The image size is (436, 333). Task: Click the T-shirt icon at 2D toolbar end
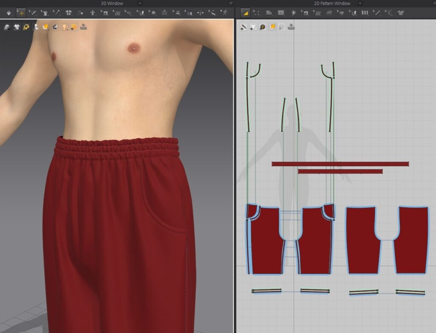pyautogui.click(x=400, y=13)
